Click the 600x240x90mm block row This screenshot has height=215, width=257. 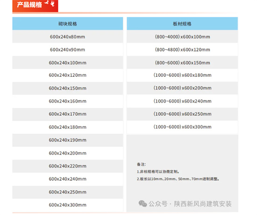pyautogui.click(x=68, y=50)
